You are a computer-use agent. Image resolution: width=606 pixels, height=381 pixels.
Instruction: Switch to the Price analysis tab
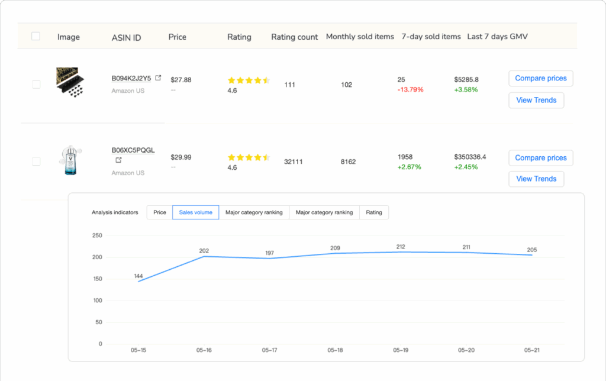click(x=160, y=212)
